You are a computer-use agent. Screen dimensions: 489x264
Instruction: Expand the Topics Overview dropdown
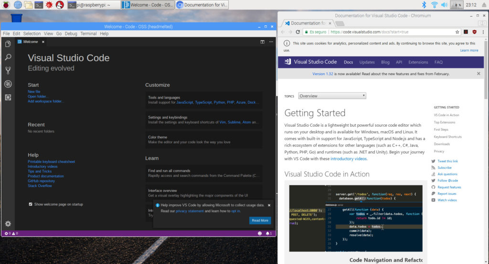pyautogui.click(x=332, y=96)
